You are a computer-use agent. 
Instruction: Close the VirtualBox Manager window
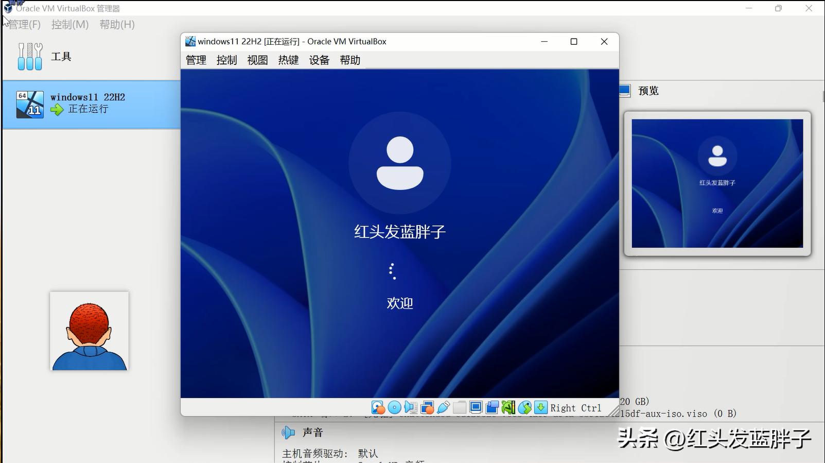pyautogui.click(x=809, y=8)
